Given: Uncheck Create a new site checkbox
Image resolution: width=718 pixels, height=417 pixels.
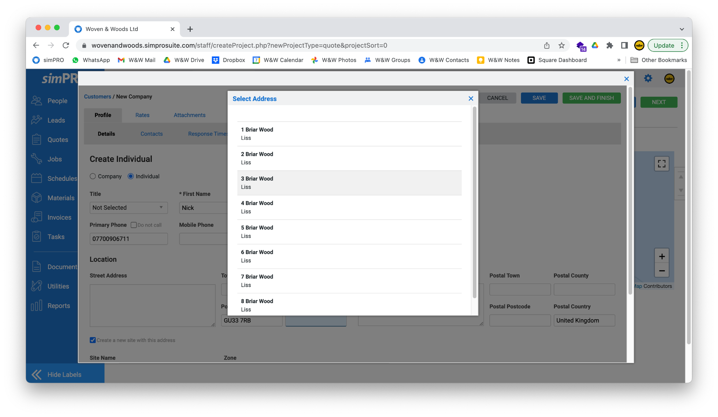Looking at the screenshot, I should 93,340.
